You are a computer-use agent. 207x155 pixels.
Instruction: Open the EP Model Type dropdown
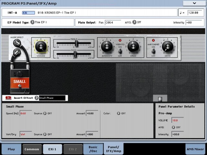coord(33,23)
